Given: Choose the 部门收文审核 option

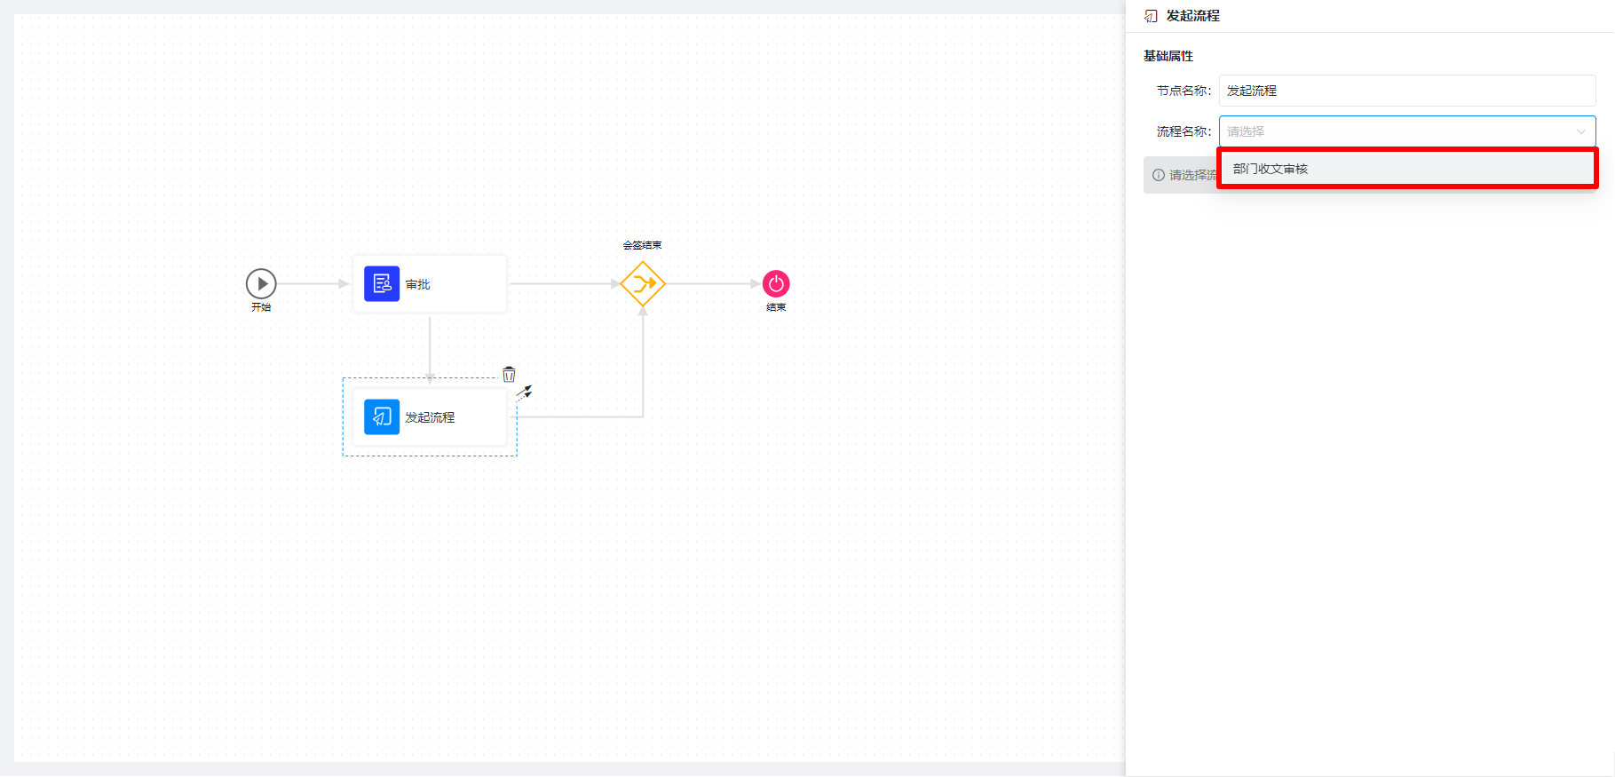Looking at the screenshot, I should [1271, 169].
